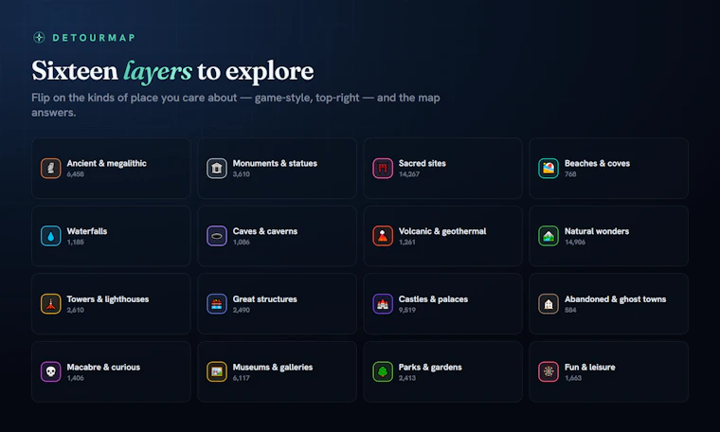Viewport: 720px width, 432px height.
Task: Click the count 1,185 under Waterfalls
Action: click(75, 243)
